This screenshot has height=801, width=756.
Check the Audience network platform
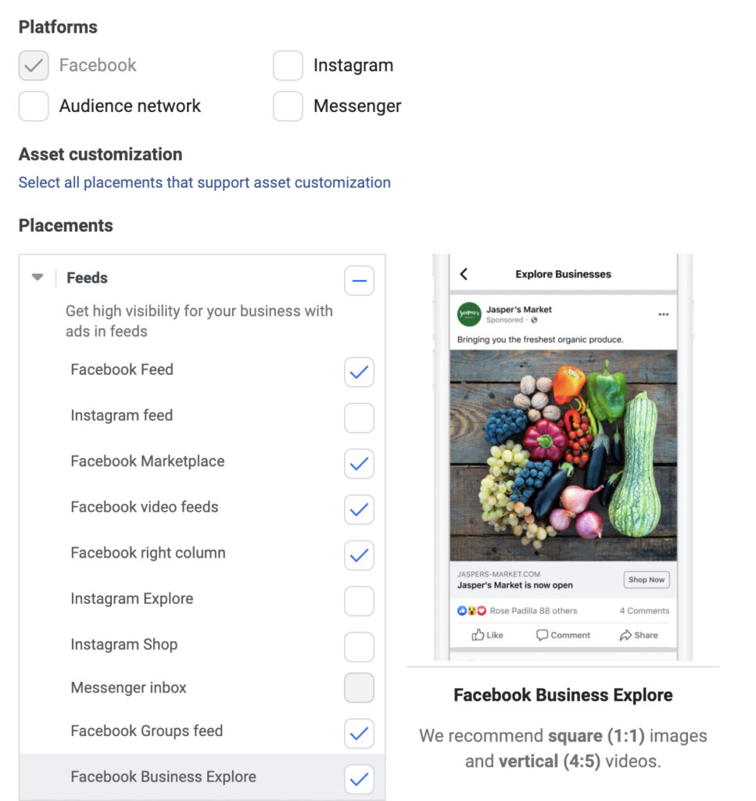click(x=32, y=106)
